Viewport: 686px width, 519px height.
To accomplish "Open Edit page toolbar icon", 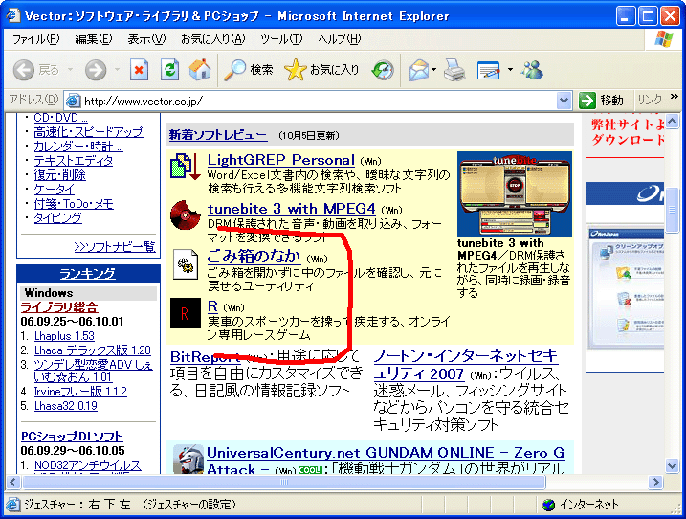I will [489, 70].
